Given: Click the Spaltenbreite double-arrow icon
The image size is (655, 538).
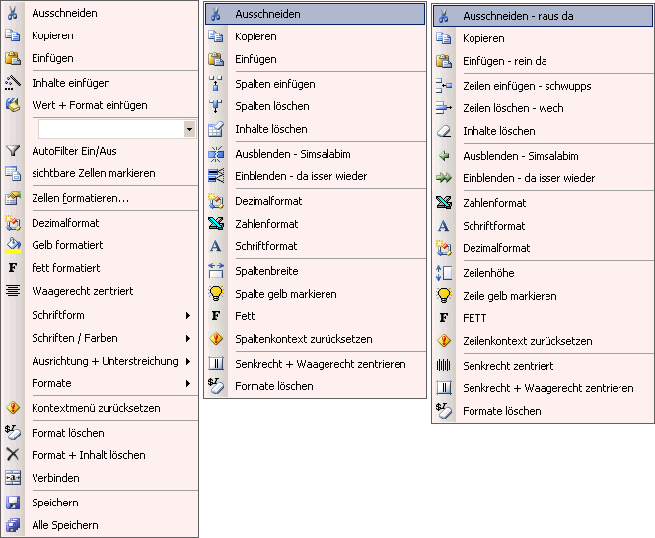Looking at the screenshot, I should [216, 271].
